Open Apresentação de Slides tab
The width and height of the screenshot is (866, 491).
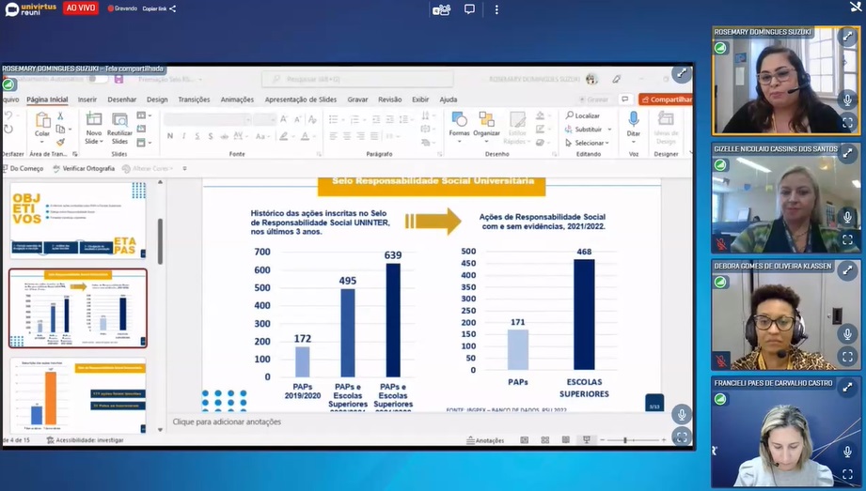pos(301,100)
